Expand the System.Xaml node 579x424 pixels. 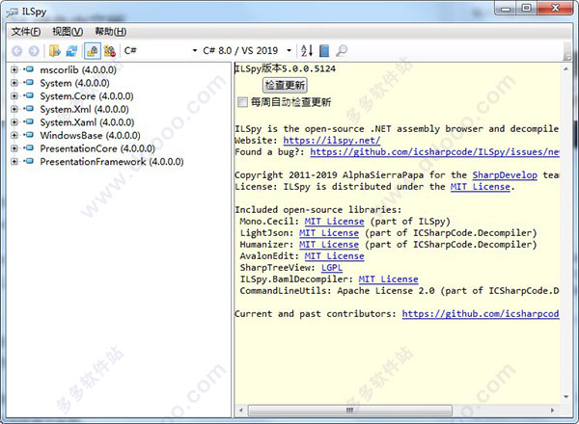point(14,122)
